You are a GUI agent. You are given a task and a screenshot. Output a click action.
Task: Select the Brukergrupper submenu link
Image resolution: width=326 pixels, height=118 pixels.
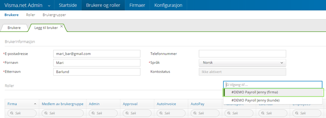pos(54,15)
